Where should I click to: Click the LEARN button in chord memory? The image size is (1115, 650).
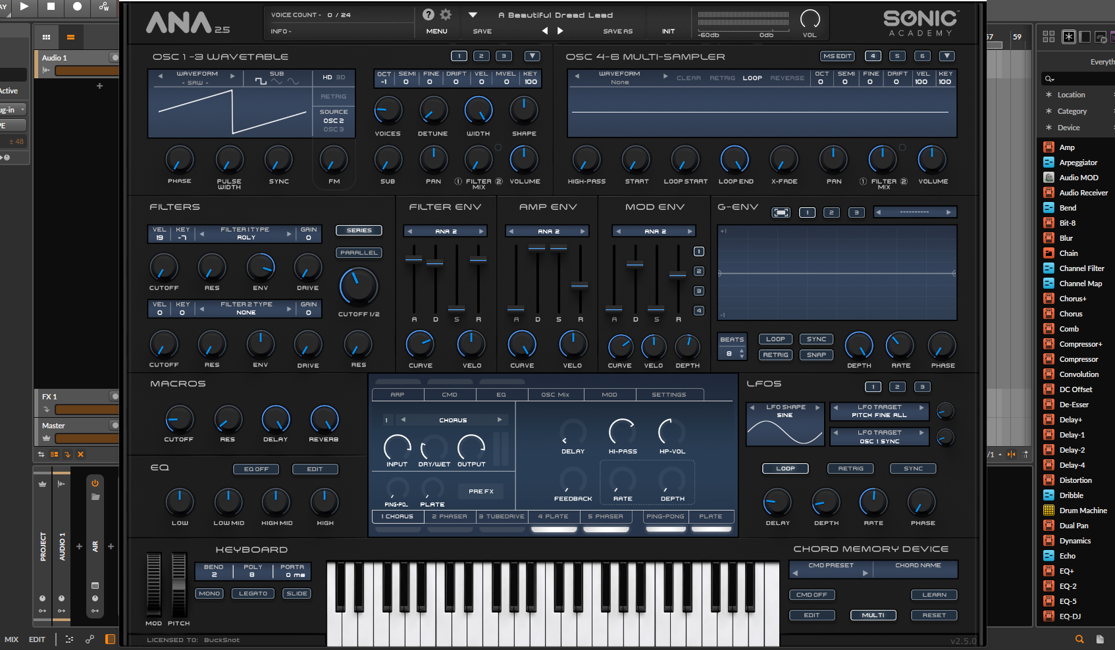(x=934, y=595)
